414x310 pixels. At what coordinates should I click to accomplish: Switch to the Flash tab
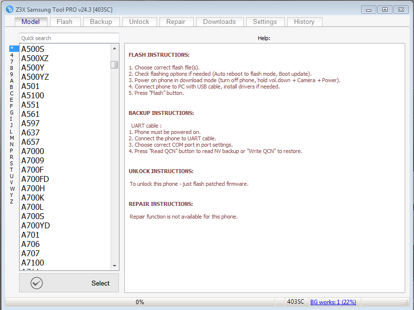(x=65, y=22)
